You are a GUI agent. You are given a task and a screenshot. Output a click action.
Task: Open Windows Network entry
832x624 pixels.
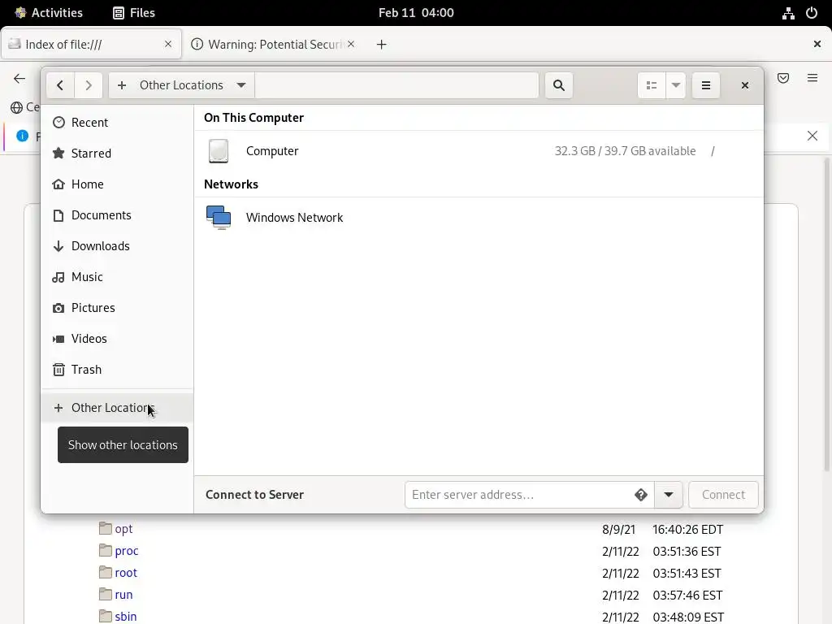[479, 218]
